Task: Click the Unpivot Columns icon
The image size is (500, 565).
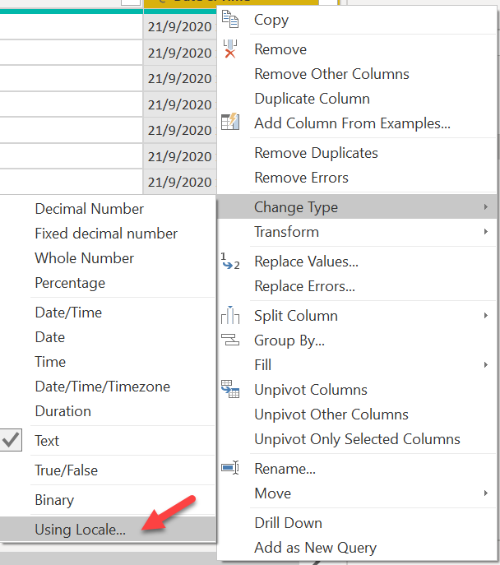Action: (x=229, y=389)
